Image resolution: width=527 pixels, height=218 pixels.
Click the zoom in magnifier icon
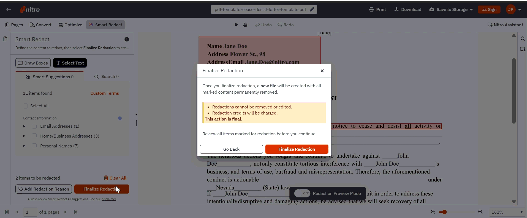(480, 212)
